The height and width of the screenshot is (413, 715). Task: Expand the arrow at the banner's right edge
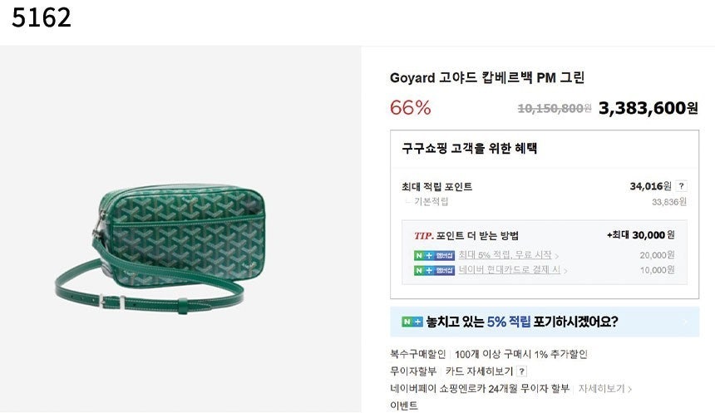(x=685, y=322)
